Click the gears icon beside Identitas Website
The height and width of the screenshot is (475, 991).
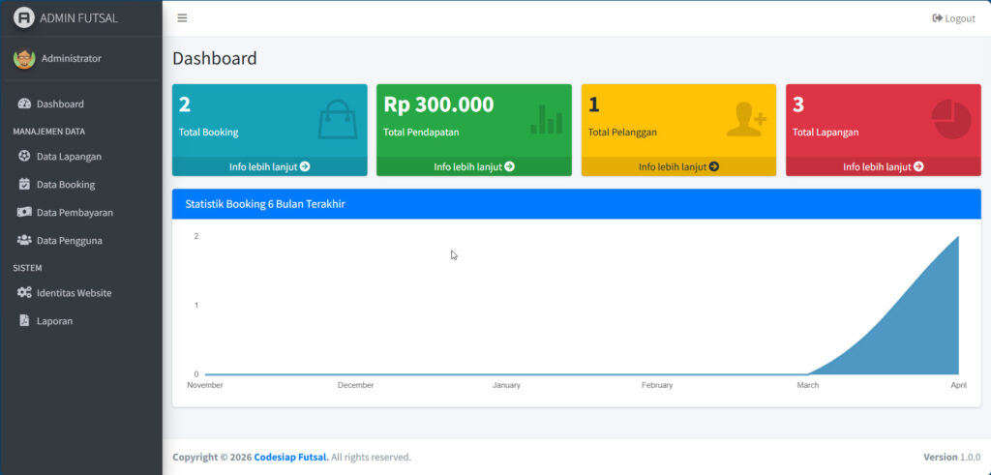24,292
